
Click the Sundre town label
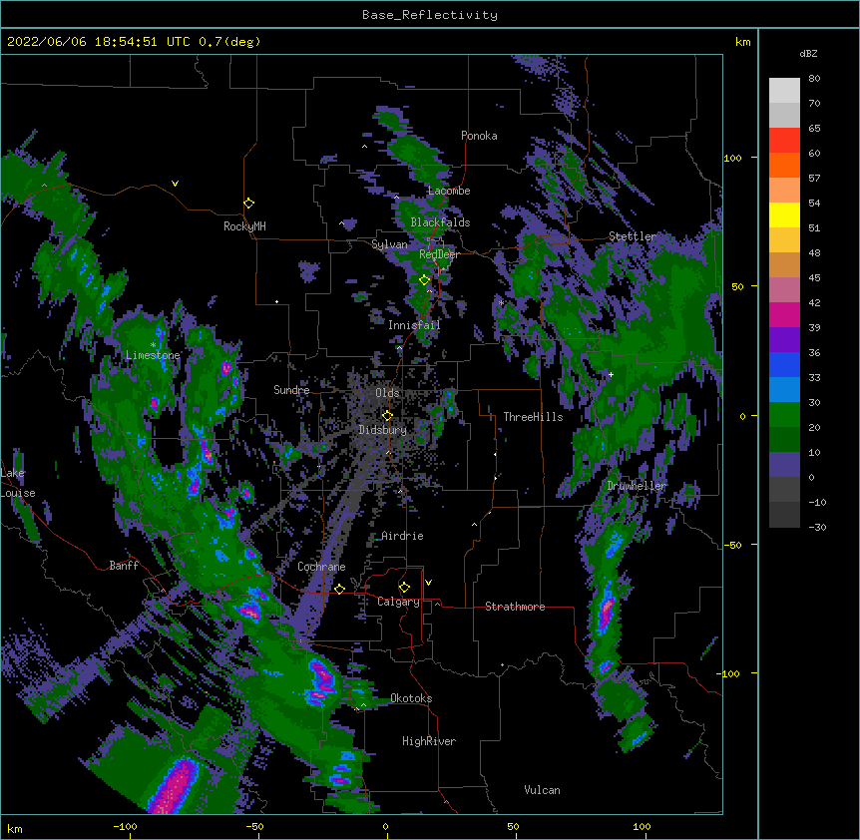tap(291, 390)
